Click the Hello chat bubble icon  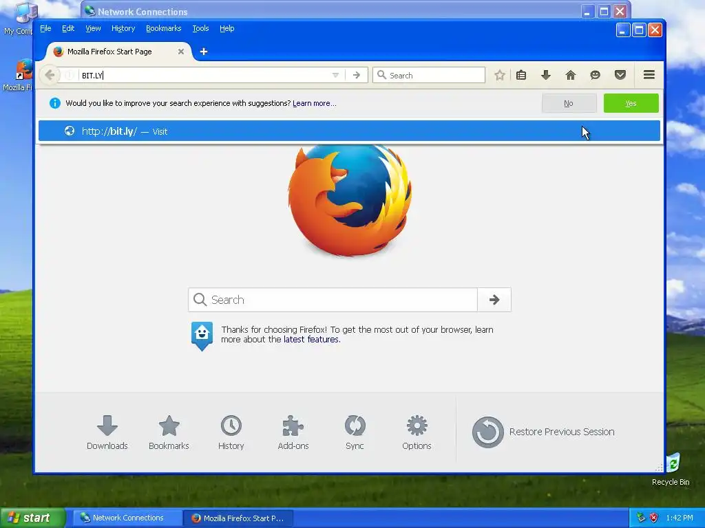tap(596, 75)
